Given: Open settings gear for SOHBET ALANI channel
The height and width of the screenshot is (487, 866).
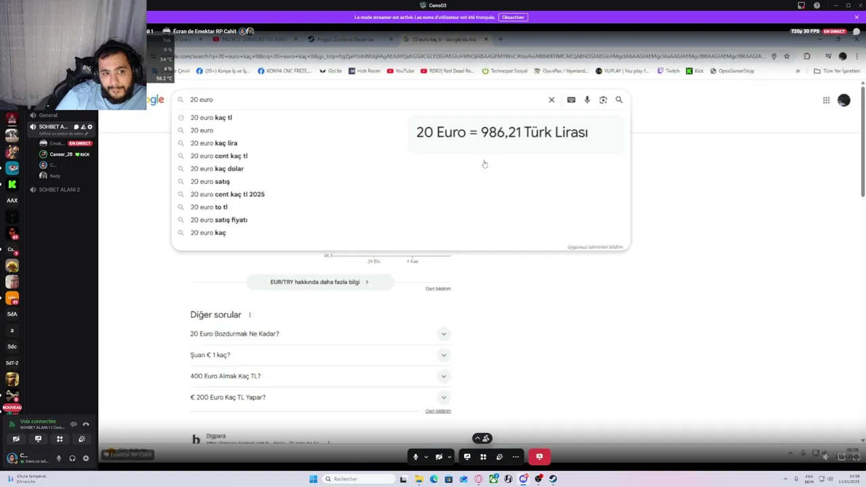Looking at the screenshot, I should click(90, 126).
